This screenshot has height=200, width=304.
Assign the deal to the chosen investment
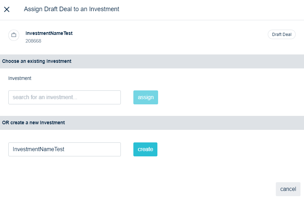[146, 97]
